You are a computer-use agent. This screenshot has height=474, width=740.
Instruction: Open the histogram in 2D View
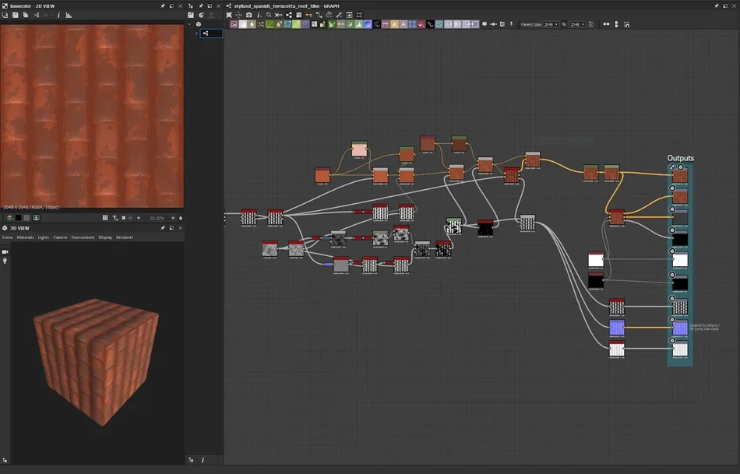click(69, 15)
